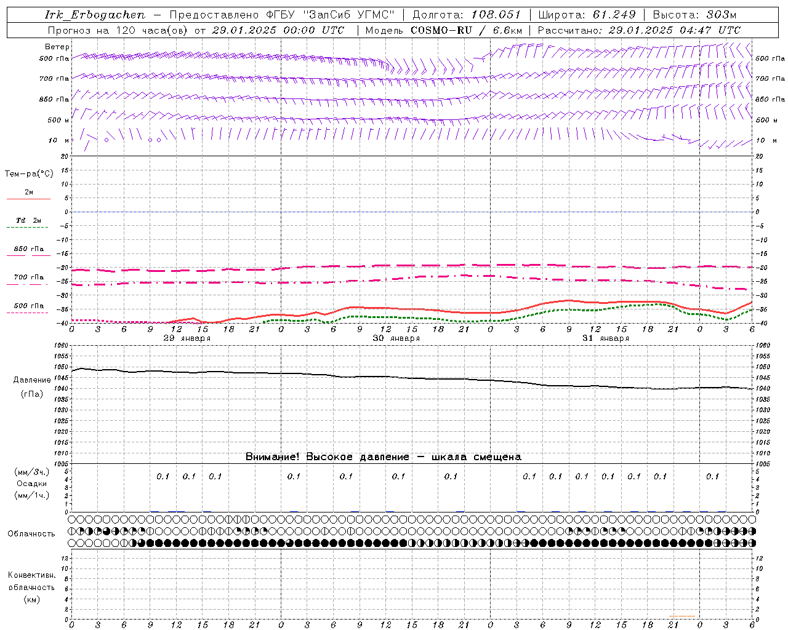Click the 'Ветер' wind panel label

pyautogui.click(x=57, y=47)
